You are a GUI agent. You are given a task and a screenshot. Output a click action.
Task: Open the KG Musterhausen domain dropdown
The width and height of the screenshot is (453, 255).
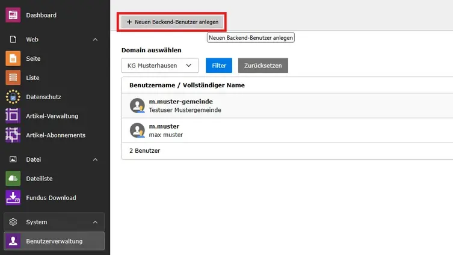click(x=159, y=65)
